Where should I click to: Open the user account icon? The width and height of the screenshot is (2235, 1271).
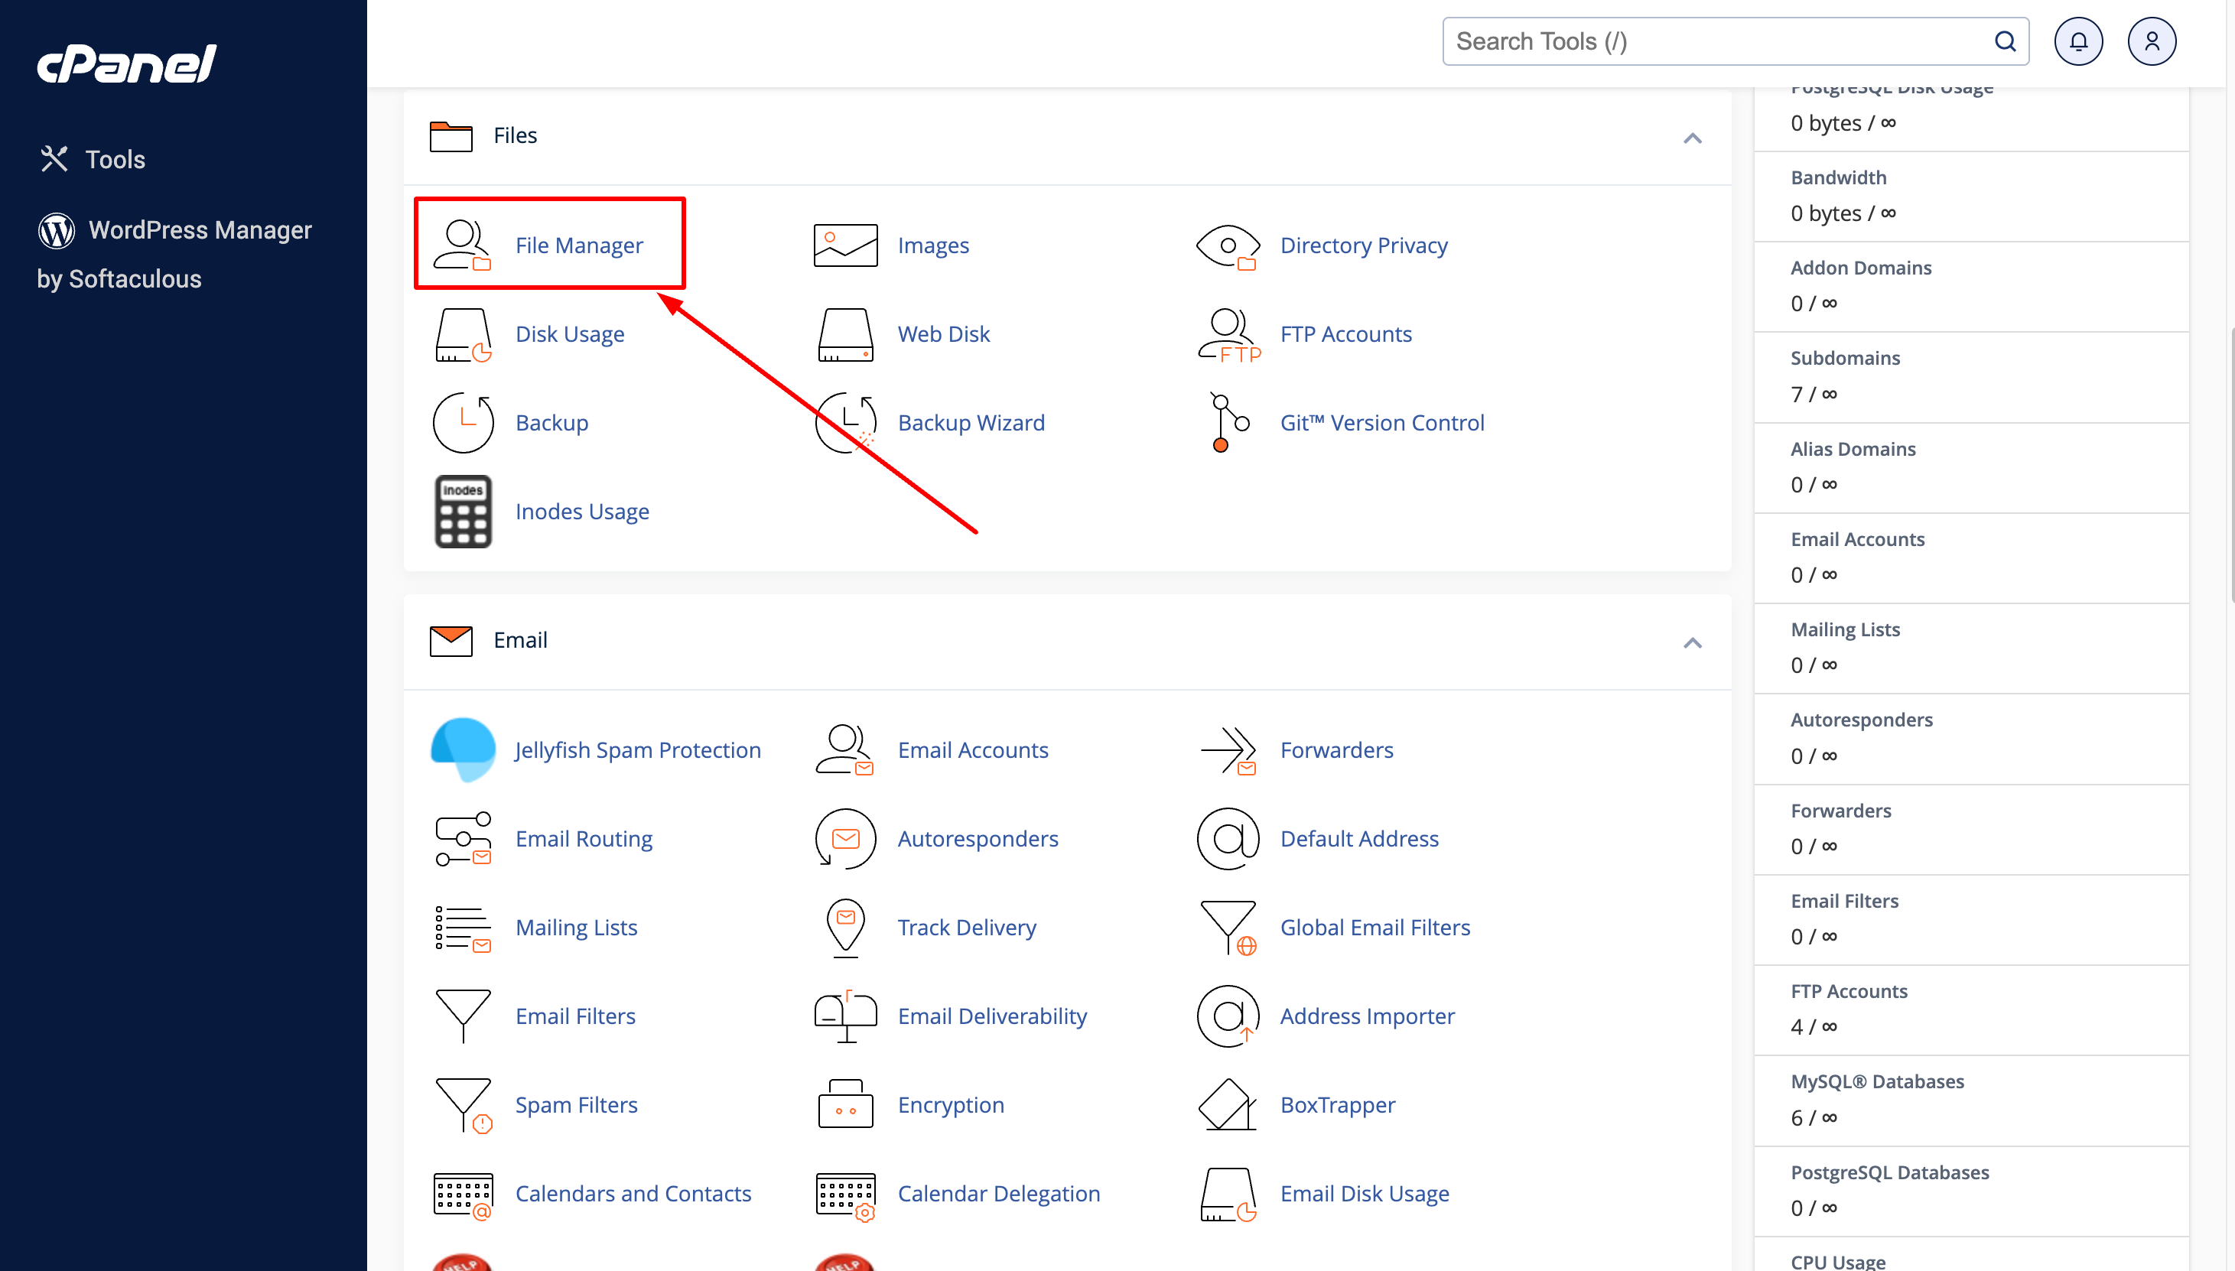[2151, 41]
